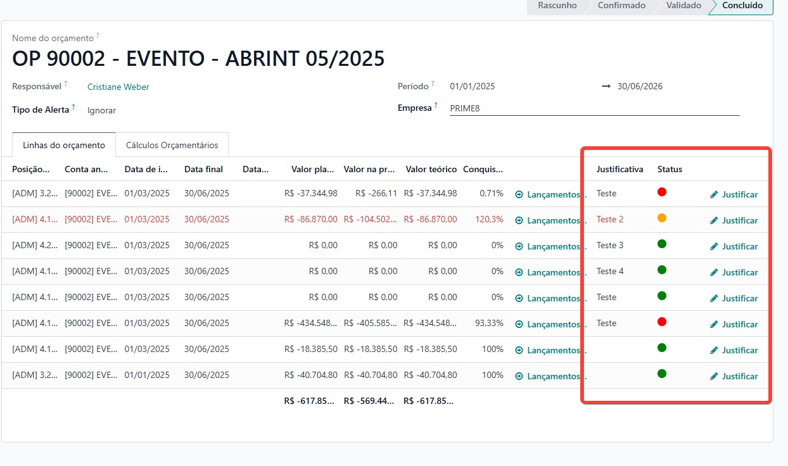The height and width of the screenshot is (466, 788).
Task: Click Justificar on the Teste 4 row
Action: 739,272
